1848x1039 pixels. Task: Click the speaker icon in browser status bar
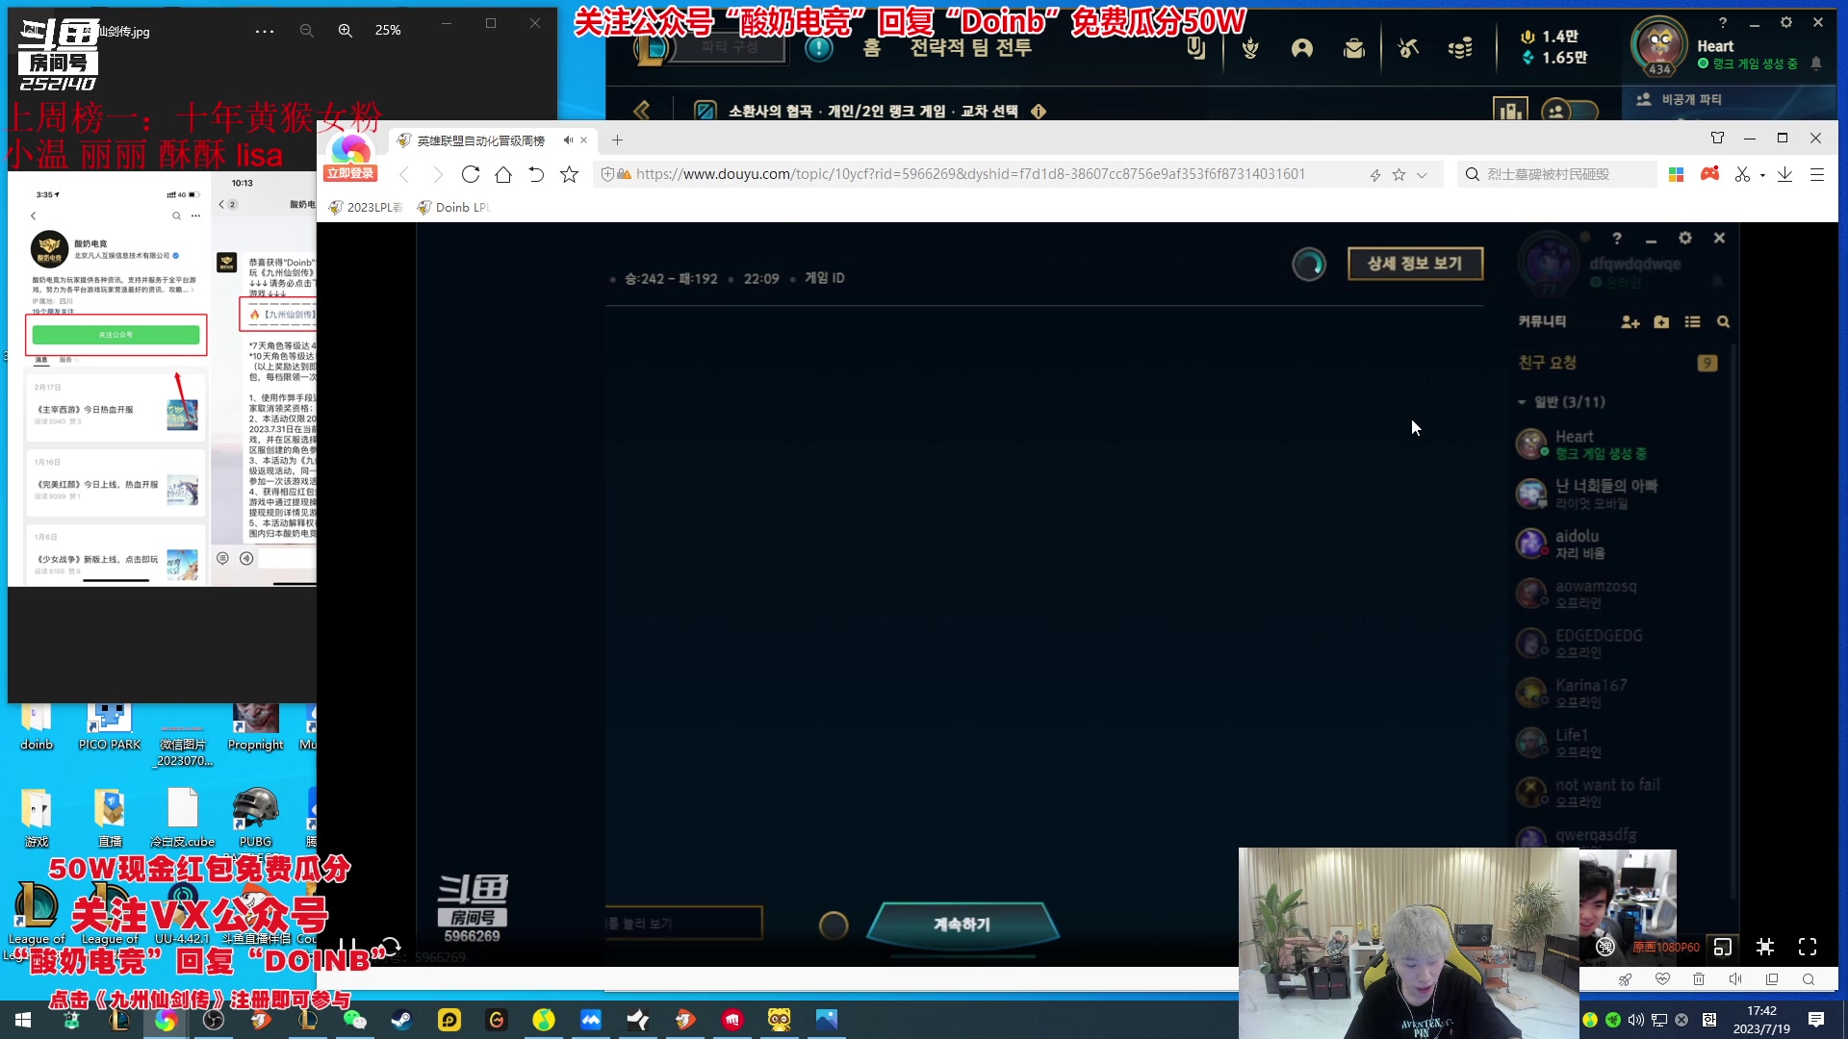[1735, 979]
